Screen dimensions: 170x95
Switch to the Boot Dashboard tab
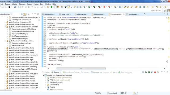pos(125,72)
